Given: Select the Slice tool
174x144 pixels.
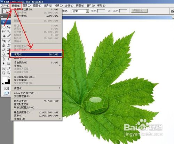Looking at the screenshot, I should tap(9, 36).
